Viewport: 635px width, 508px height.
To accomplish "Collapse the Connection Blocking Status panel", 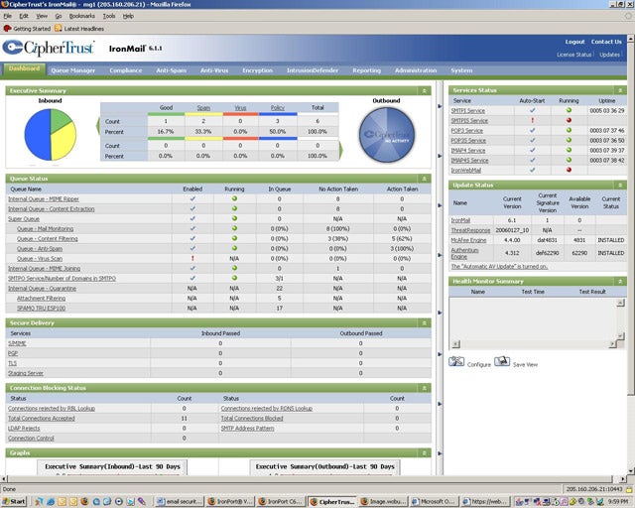I will 424,388.
